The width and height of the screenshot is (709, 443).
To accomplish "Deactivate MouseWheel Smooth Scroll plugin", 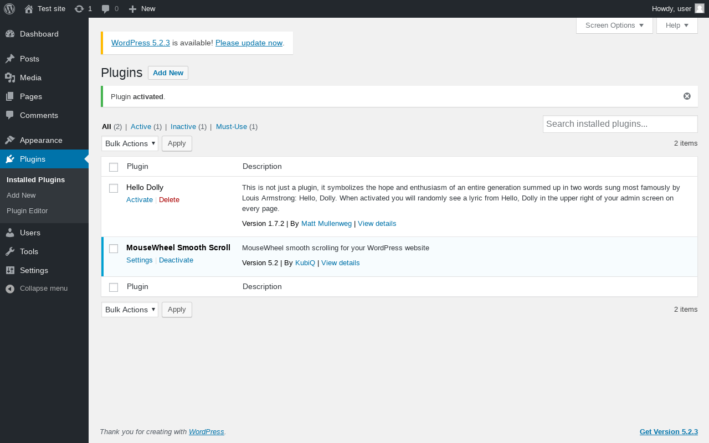I will (176, 260).
